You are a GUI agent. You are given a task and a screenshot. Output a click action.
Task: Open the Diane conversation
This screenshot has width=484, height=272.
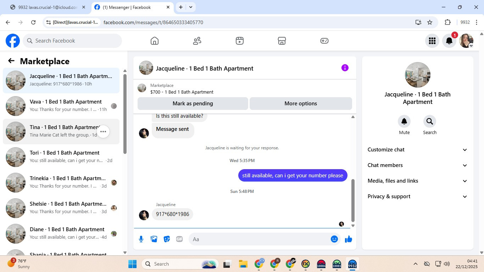(x=61, y=234)
